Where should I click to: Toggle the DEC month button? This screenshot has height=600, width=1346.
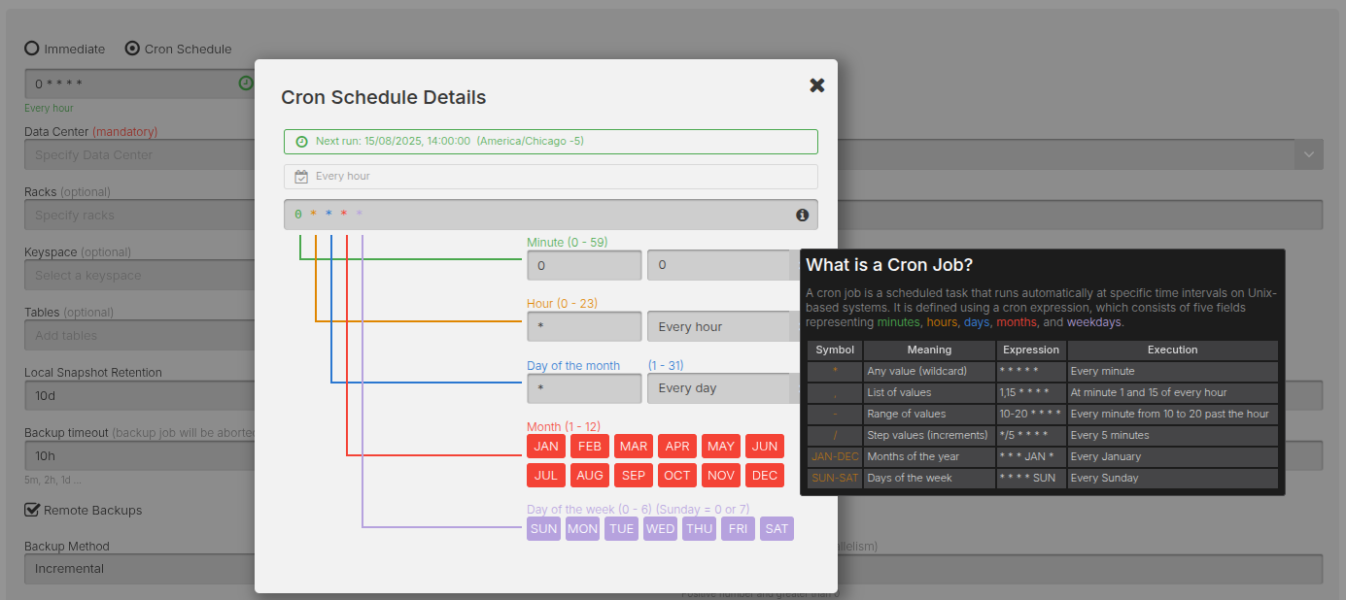tap(765, 476)
